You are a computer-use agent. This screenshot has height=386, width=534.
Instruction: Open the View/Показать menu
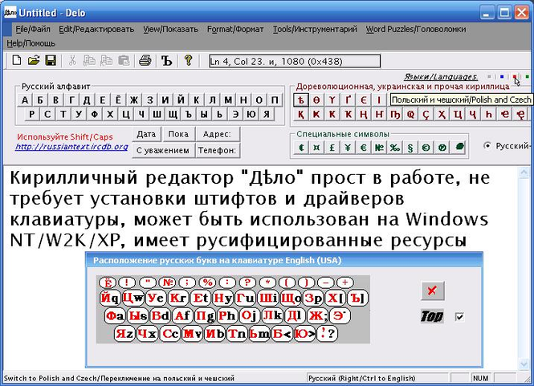click(170, 29)
